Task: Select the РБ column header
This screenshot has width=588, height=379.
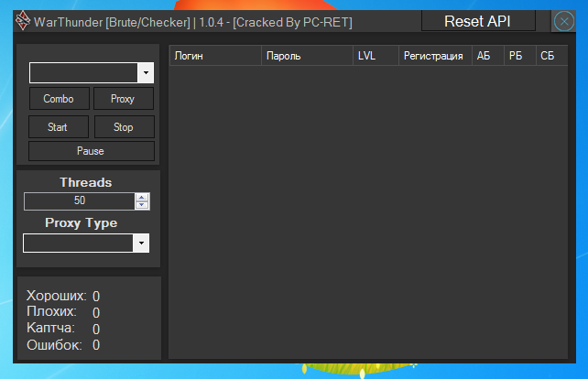Action: [x=519, y=57]
